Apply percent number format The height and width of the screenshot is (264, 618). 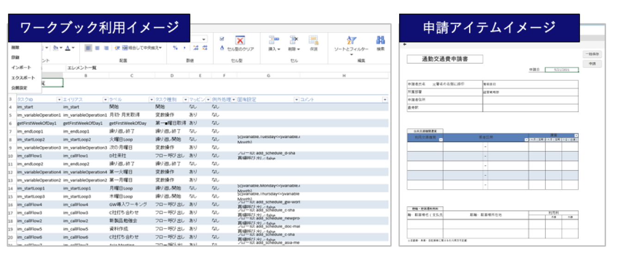[x=175, y=48]
